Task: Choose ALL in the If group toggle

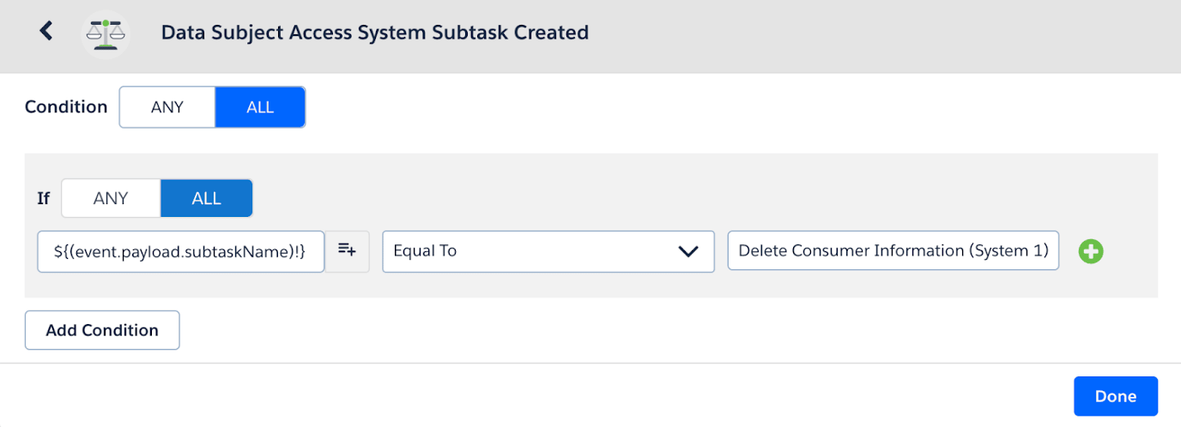Action: point(206,198)
